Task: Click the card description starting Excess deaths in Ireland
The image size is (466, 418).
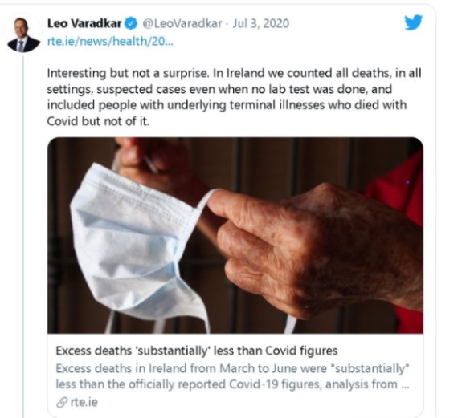Action: (x=233, y=376)
